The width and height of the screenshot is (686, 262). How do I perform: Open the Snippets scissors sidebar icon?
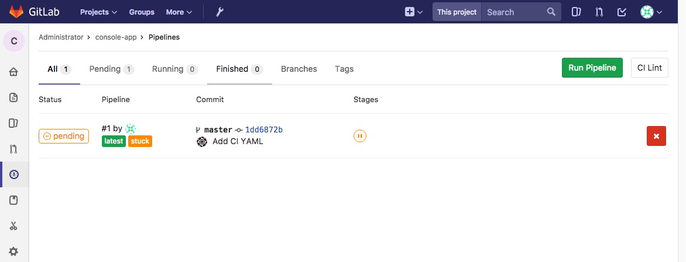pos(13,226)
